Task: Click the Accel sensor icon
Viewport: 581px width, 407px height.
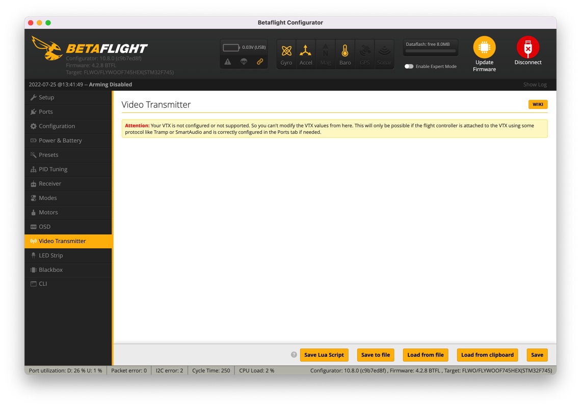Action: pos(306,51)
